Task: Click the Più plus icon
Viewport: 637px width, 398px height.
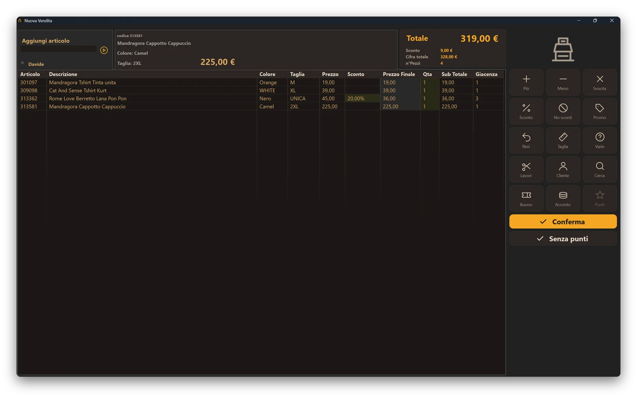Action: pyautogui.click(x=526, y=79)
